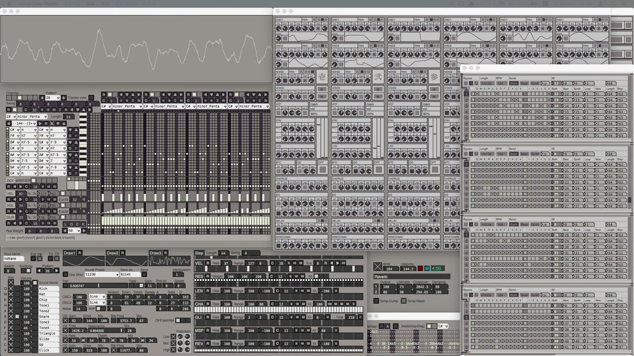Click the round Save preset button
The height and width of the screenshot is (356, 634).
coord(144,274)
